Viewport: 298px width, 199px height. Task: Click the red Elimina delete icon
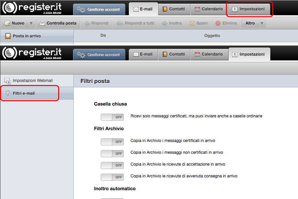(x=218, y=24)
